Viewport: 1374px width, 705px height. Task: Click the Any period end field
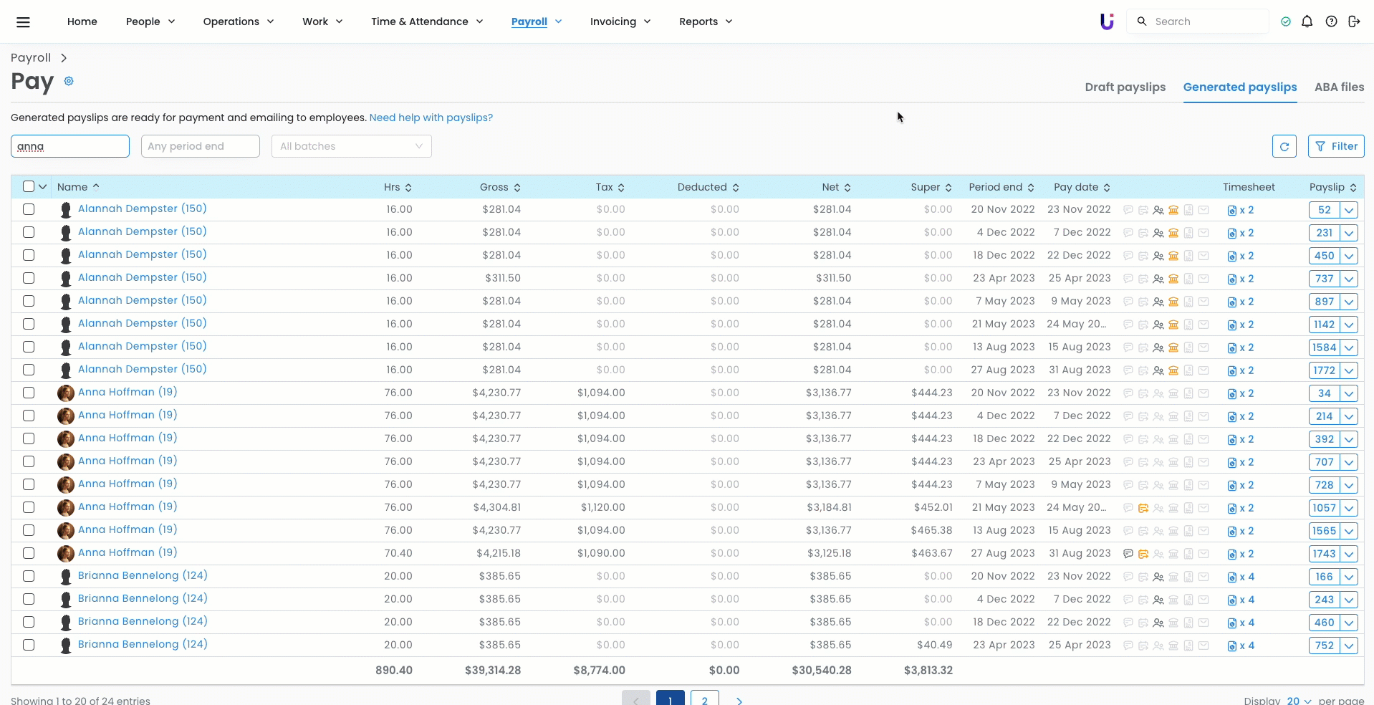tap(201, 146)
